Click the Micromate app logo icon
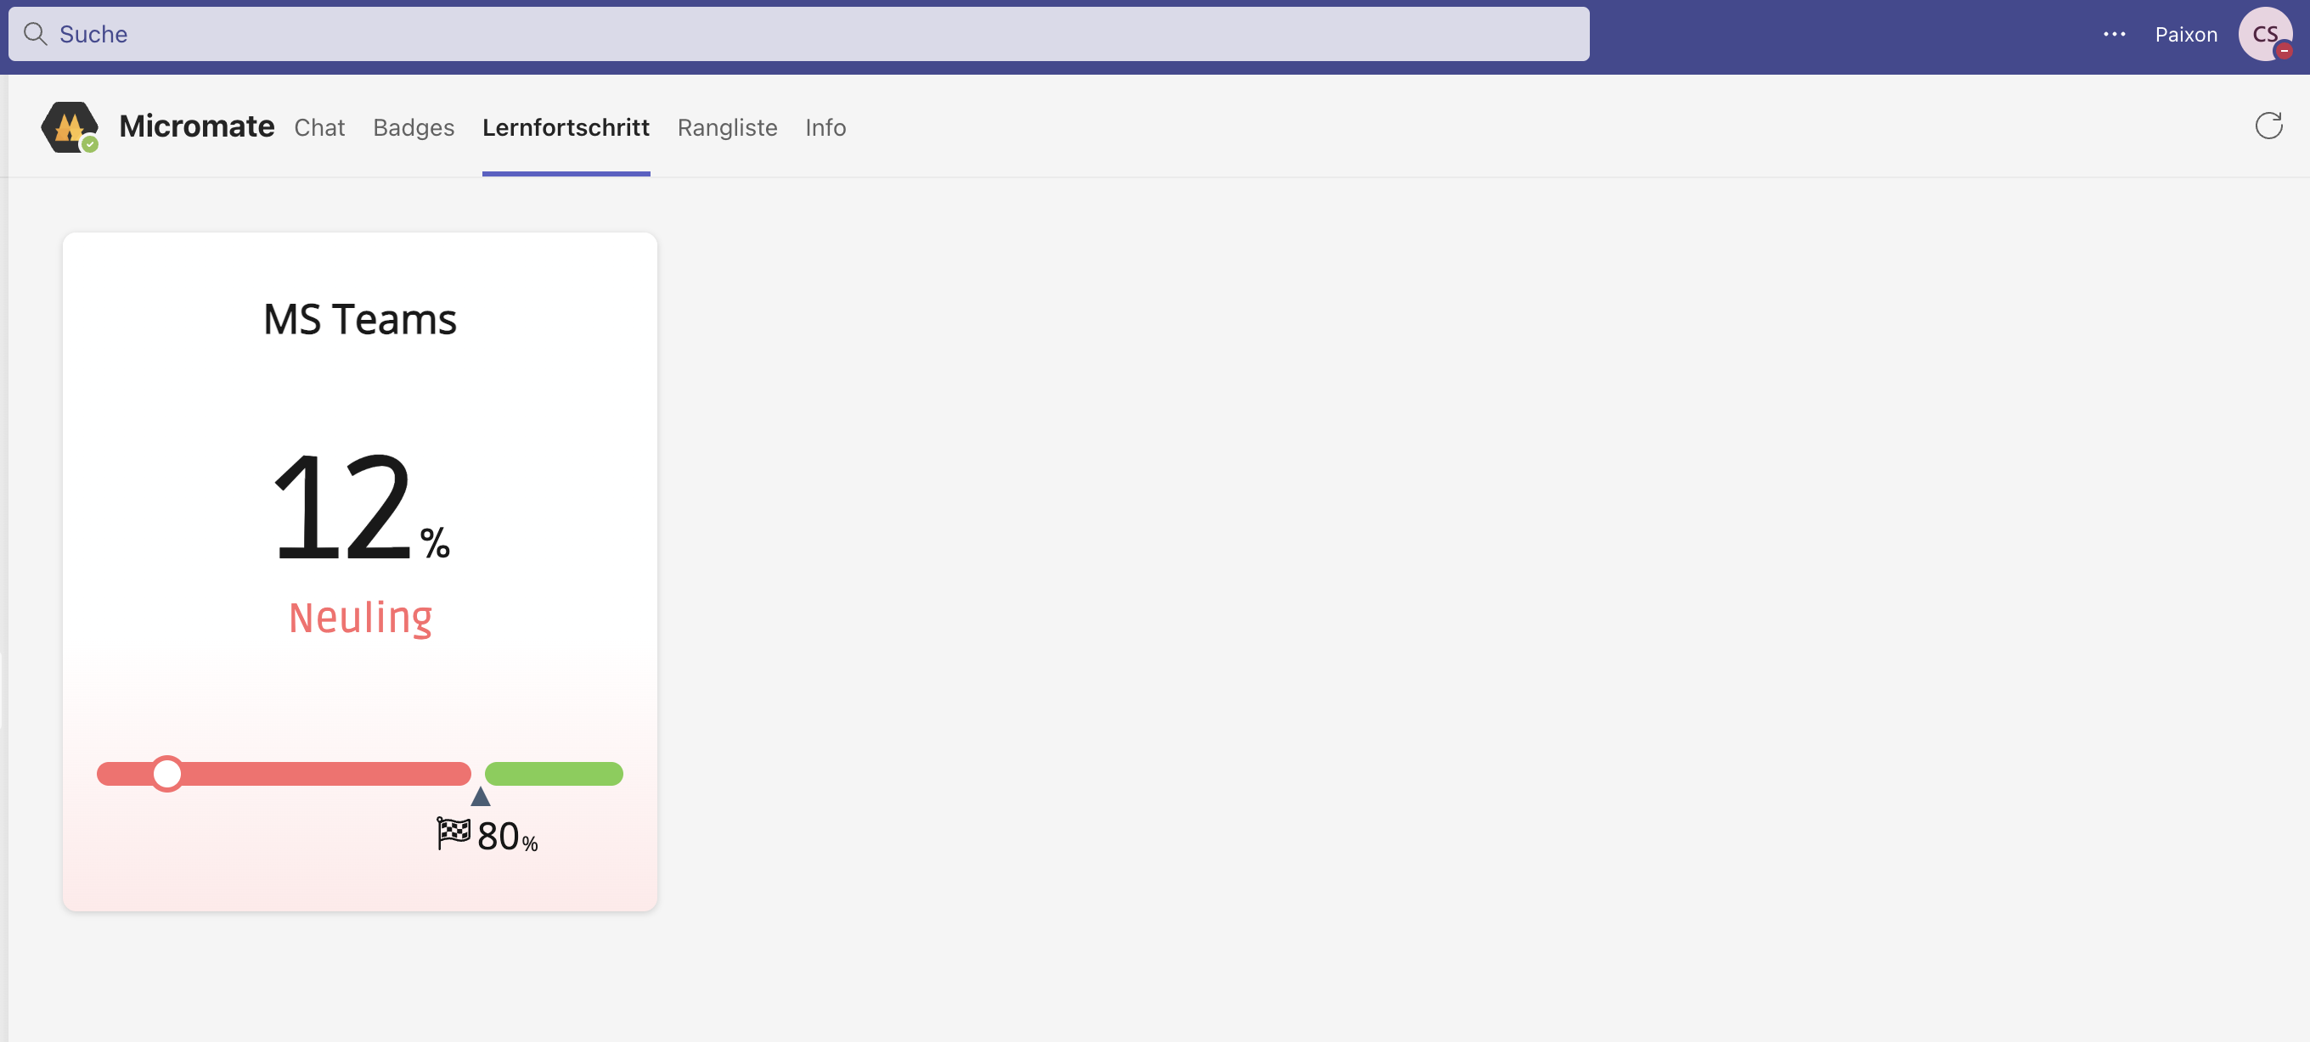The width and height of the screenshot is (2310, 1042). (x=70, y=126)
